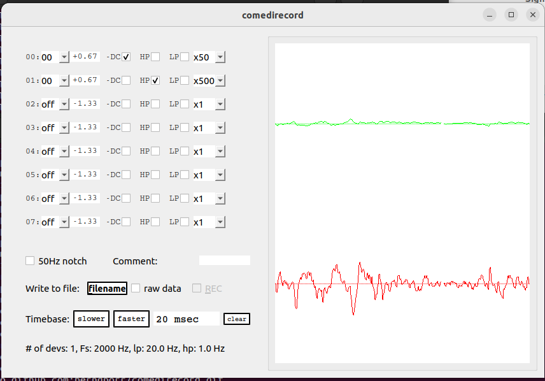Screen dimensions: 545x381
Task: Minimize the comedirecord window
Action: pos(490,15)
